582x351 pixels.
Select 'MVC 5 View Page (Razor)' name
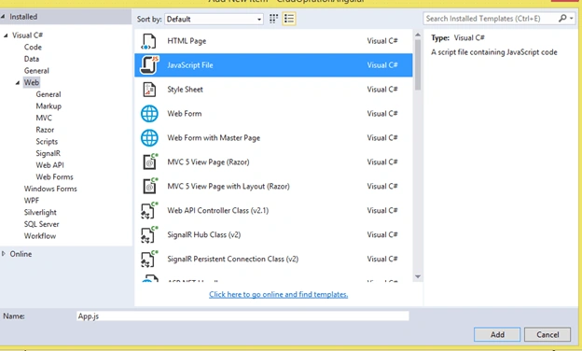[x=208, y=161]
